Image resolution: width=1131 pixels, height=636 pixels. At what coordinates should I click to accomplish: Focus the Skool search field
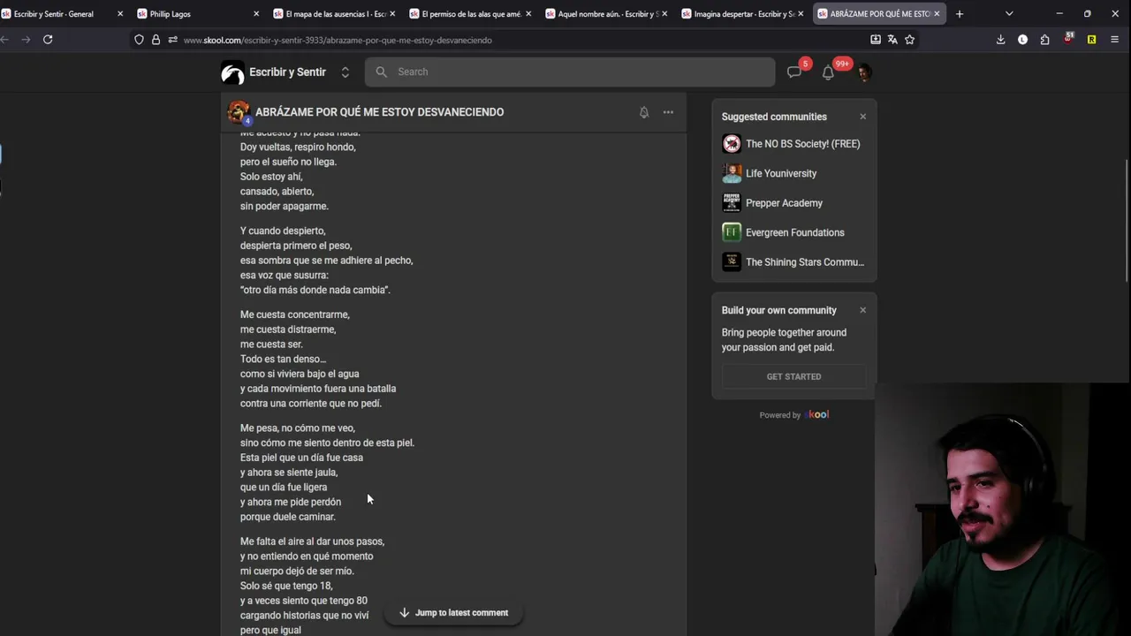click(570, 72)
